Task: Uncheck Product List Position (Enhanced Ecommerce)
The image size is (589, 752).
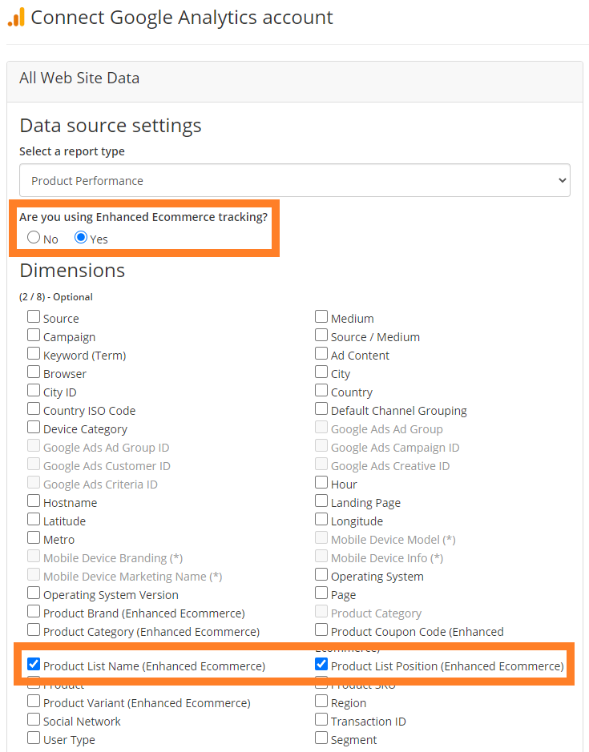Action: [x=321, y=664]
